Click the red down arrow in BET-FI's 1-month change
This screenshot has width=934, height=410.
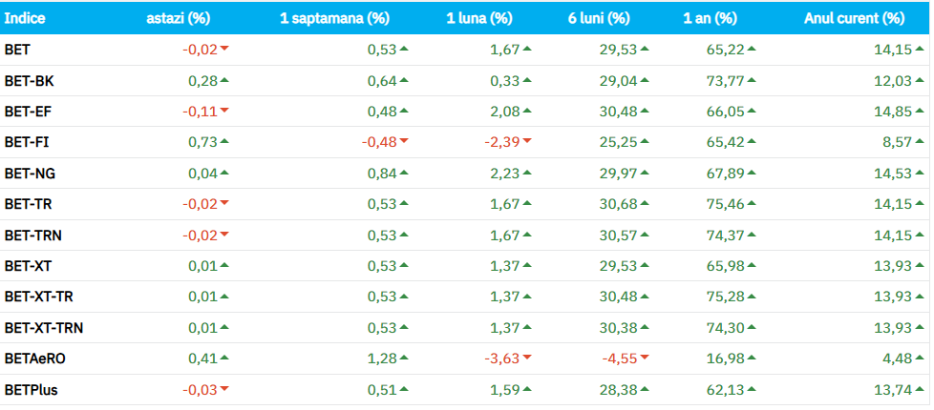pyautogui.click(x=527, y=142)
